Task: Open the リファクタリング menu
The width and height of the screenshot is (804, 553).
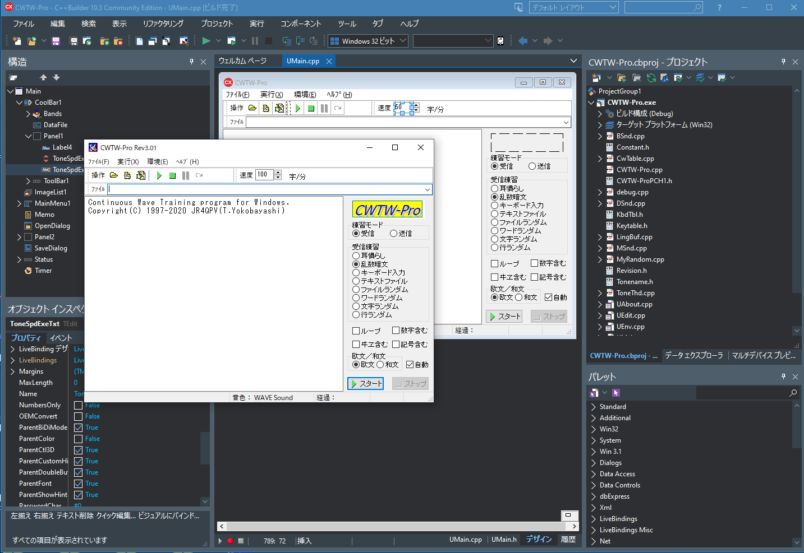Action: (x=163, y=24)
